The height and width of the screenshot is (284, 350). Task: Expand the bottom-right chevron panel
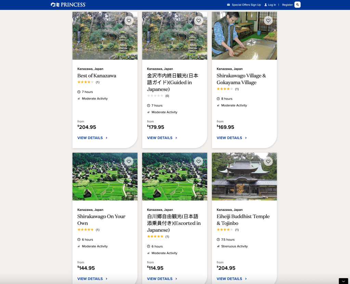343,281
